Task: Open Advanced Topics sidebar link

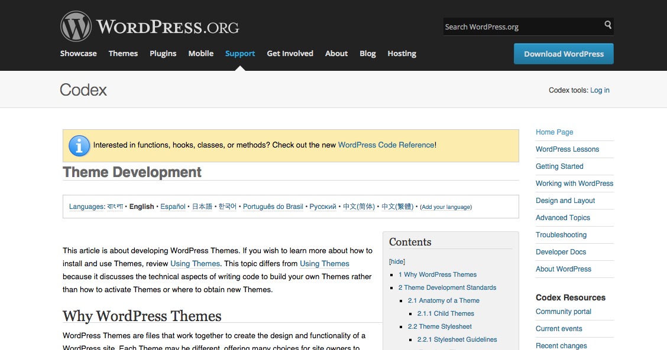Action: coord(563,218)
